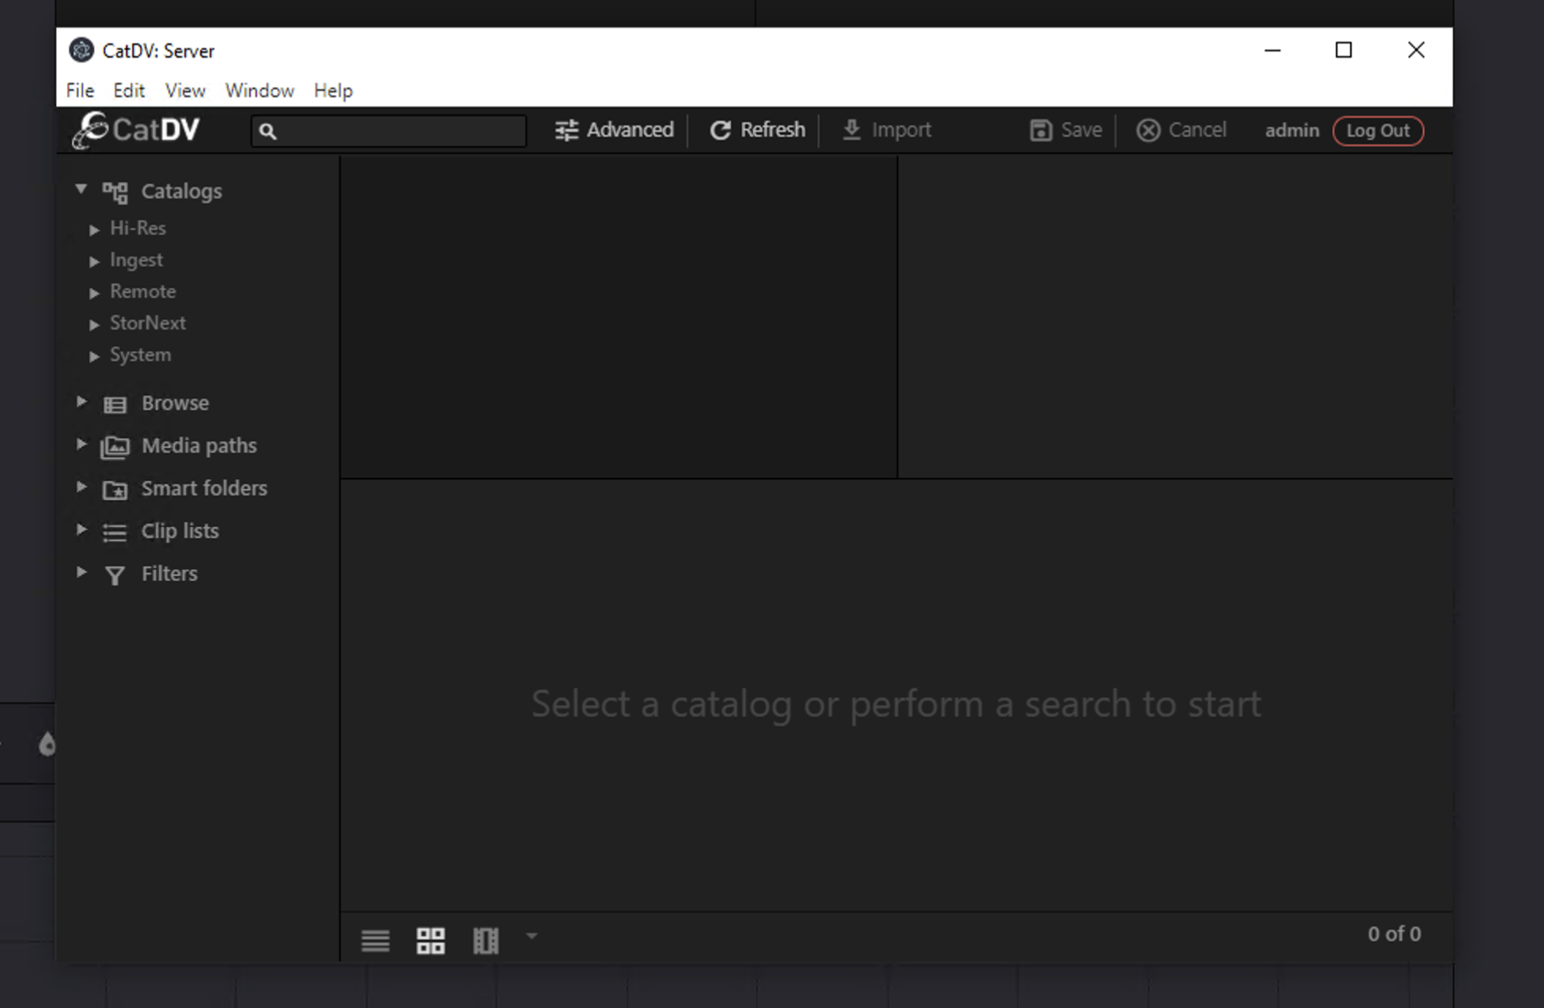Viewport: 1544px width, 1008px height.
Task: Collapse the Catalogs tree node
Action: (81, 189)
